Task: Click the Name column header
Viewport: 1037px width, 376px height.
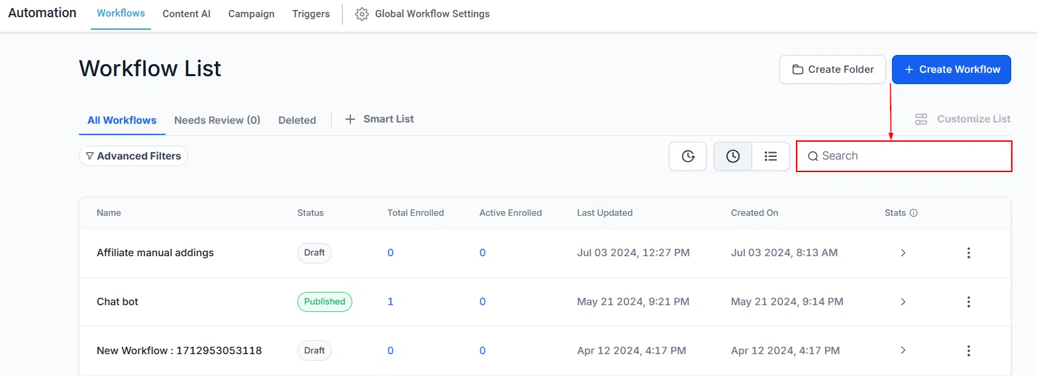Action: click(109, 213)
